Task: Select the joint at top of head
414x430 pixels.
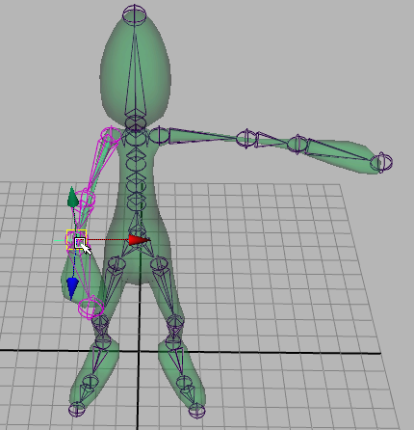Action: point(134,14)
